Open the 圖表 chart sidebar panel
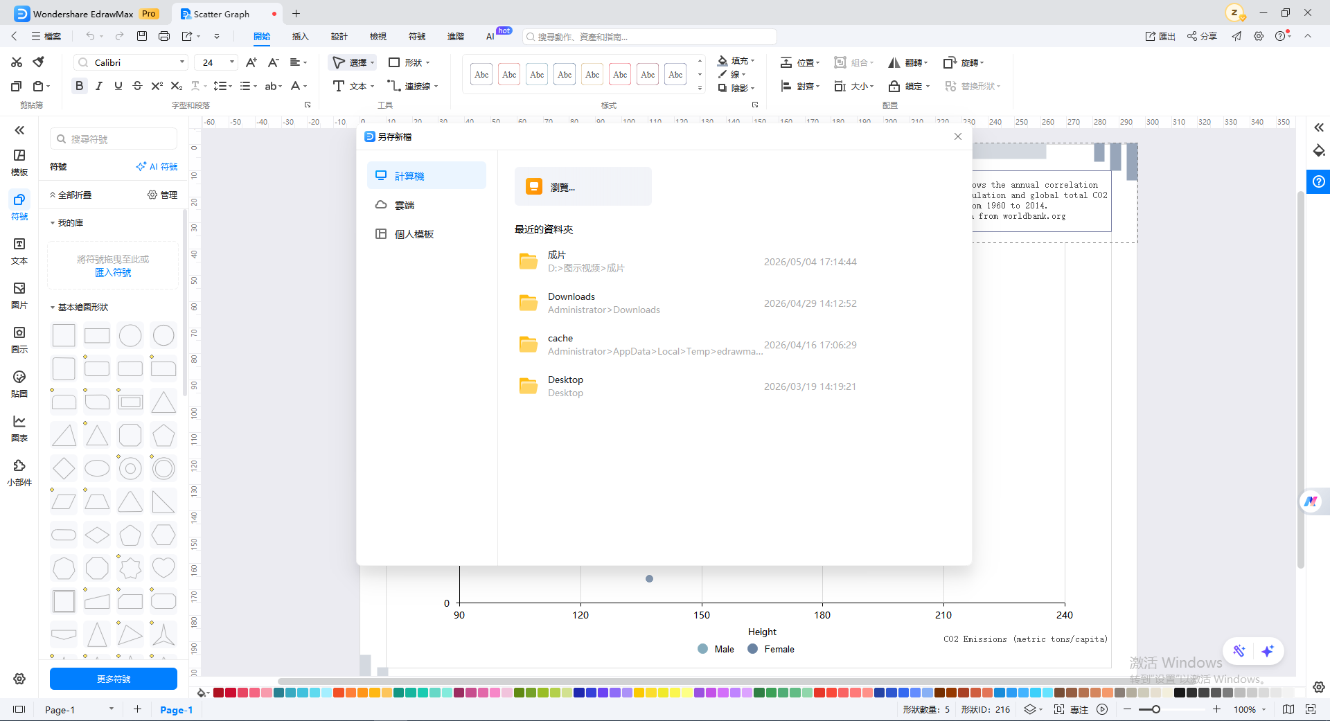Screen dimensions: 1330x721 click(19, 428)
